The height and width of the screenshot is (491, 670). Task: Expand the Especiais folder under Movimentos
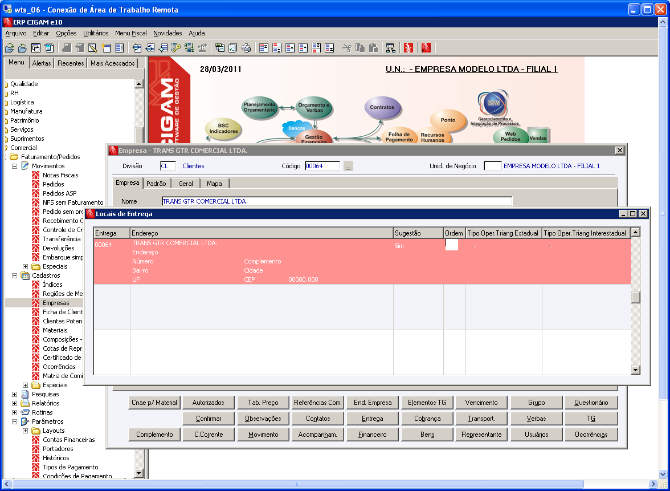[25, 266]
